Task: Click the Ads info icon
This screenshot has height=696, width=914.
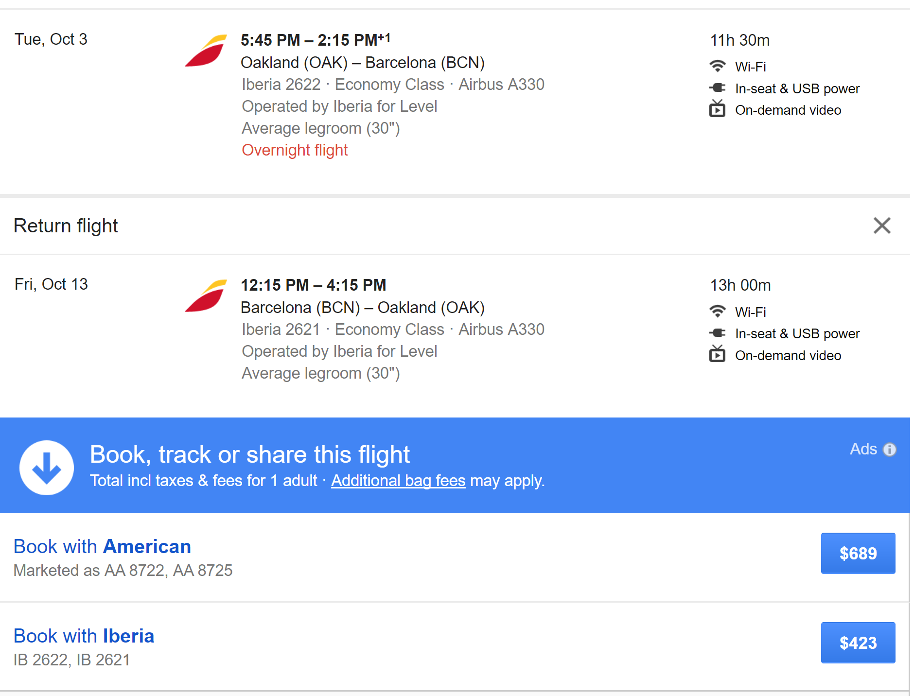Action: [x=889, y=450]
